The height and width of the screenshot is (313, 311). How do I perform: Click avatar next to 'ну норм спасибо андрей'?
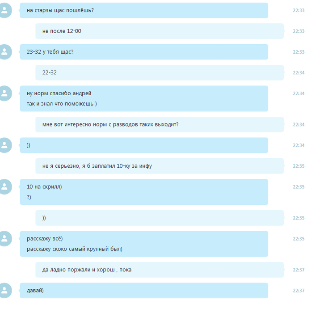pos(5,93)
